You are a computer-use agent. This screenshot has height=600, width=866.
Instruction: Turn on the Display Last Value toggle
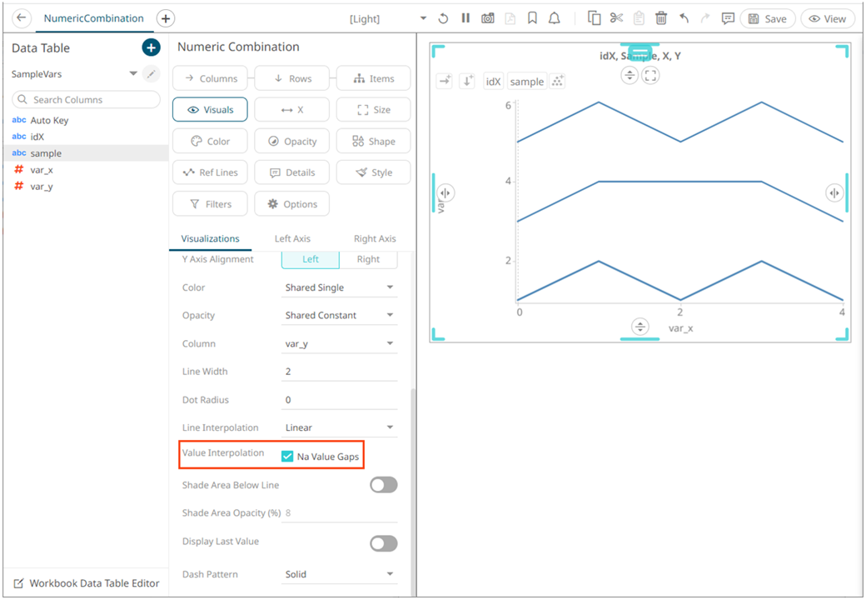point(383,543)
